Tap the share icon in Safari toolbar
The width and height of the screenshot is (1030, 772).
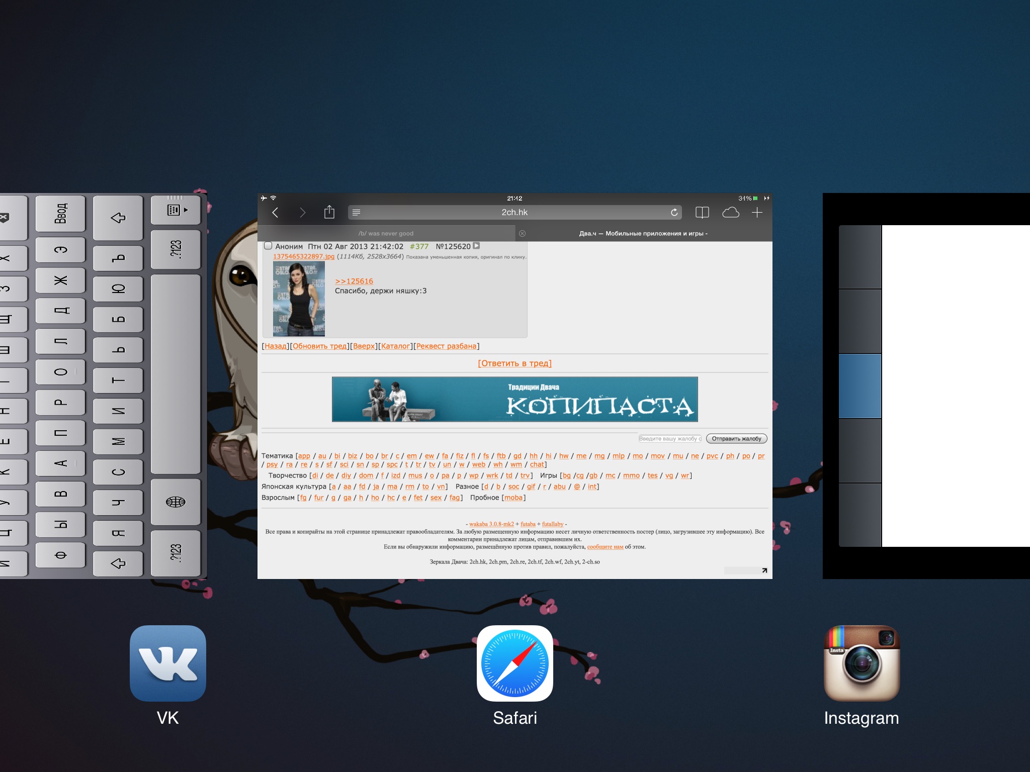pyautogui.click(x=329, y=212)
